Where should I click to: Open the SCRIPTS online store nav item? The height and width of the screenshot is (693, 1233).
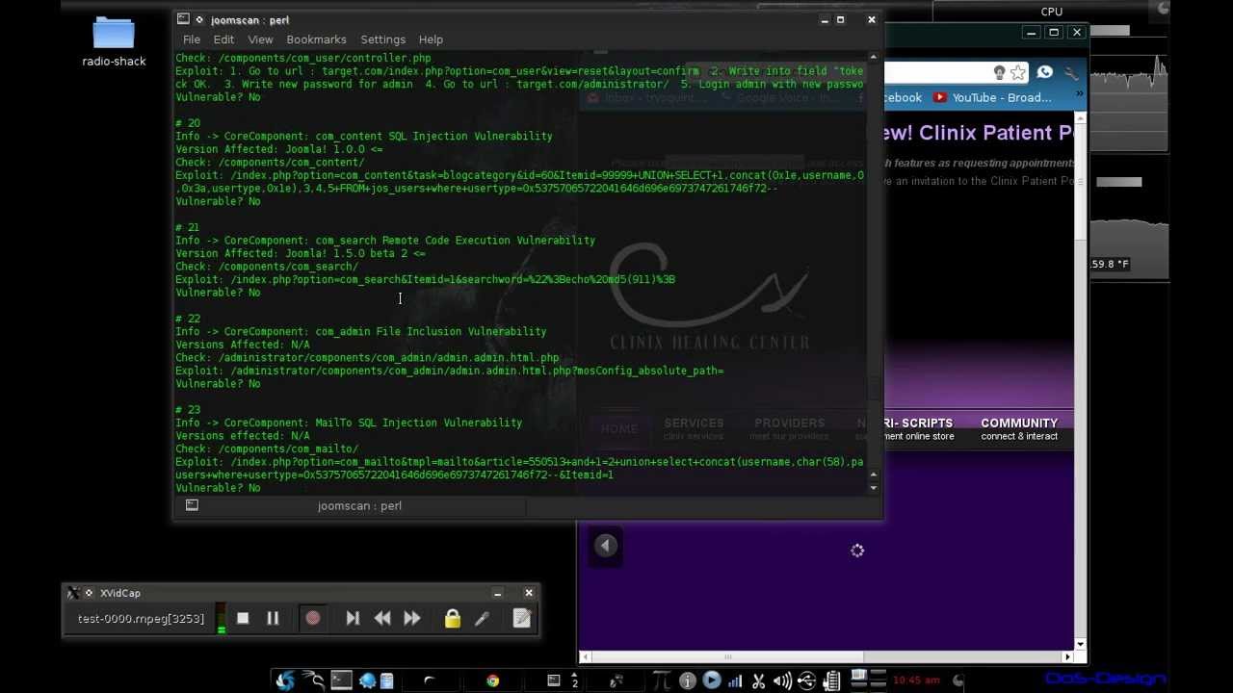point(920,429)
